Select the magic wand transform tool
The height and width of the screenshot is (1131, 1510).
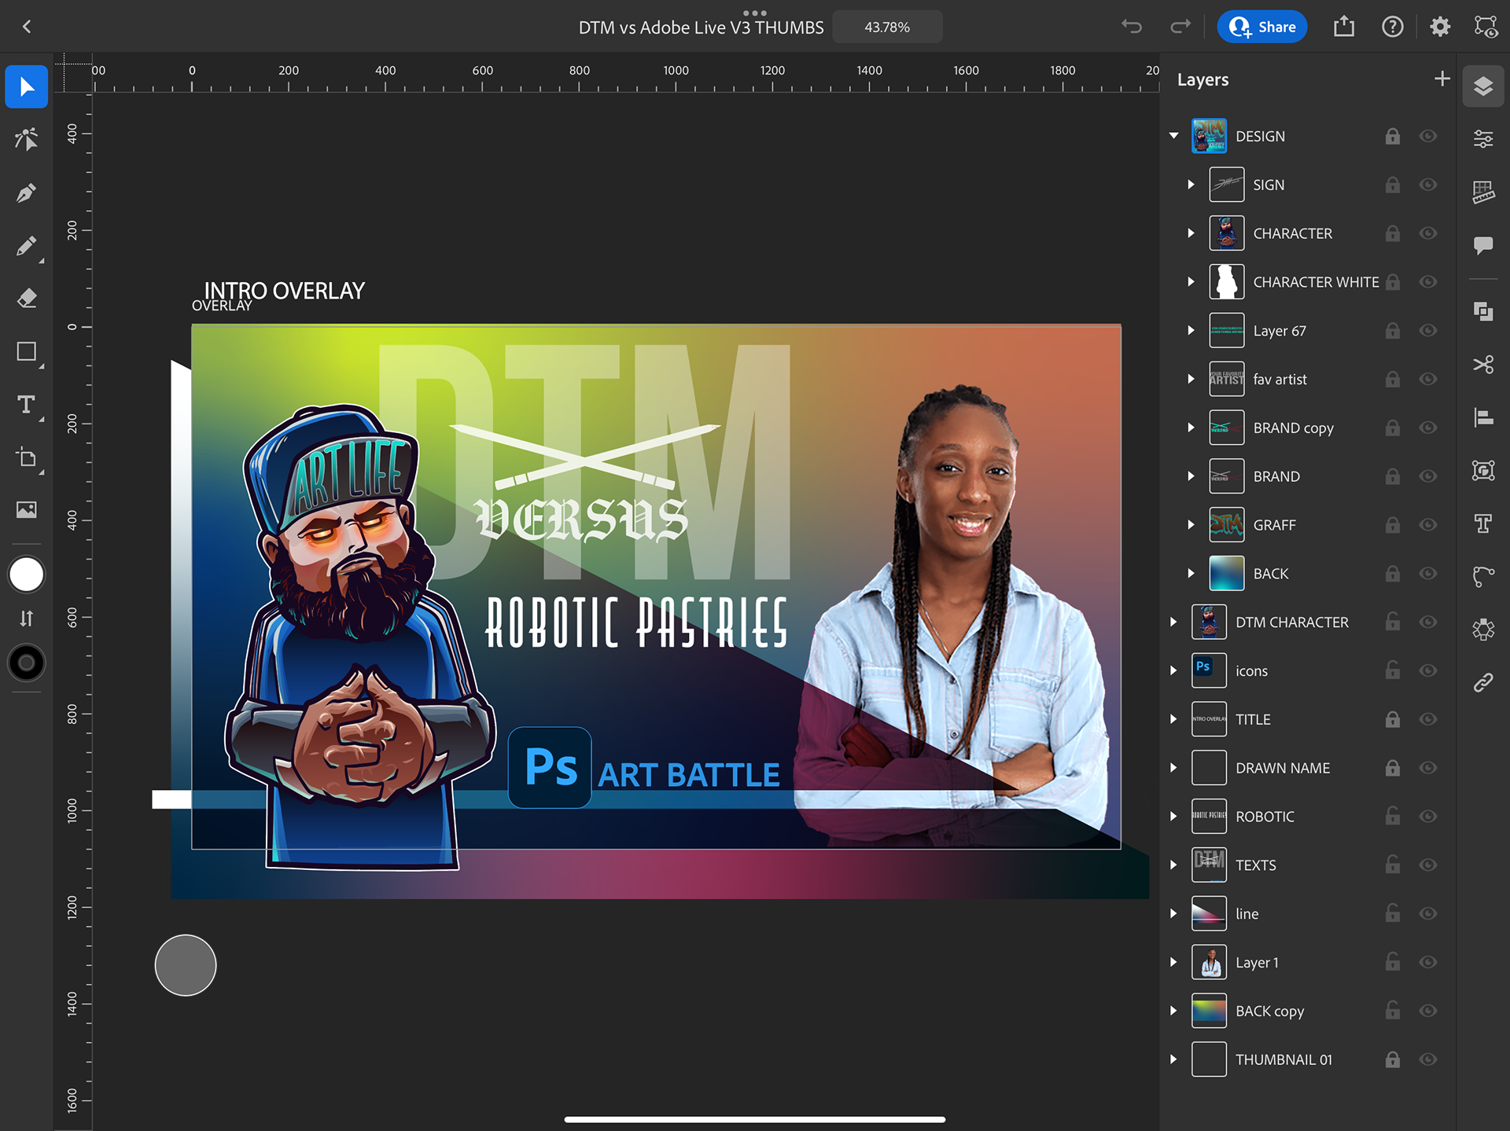tap(27, 140)
